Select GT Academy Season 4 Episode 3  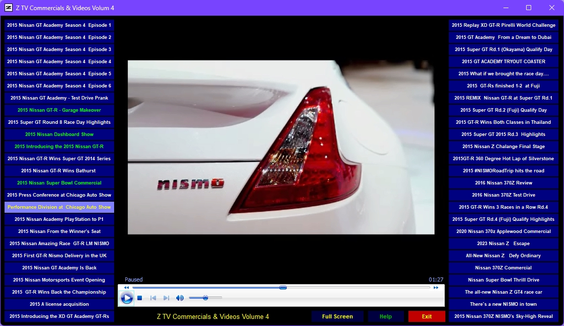59,50
